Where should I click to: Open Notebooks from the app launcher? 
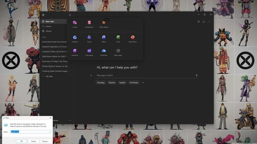tap(89, 24)
